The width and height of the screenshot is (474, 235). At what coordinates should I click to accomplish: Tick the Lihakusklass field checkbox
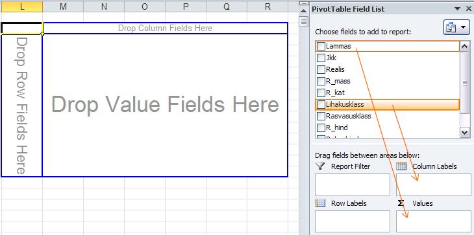pos(321,104)
